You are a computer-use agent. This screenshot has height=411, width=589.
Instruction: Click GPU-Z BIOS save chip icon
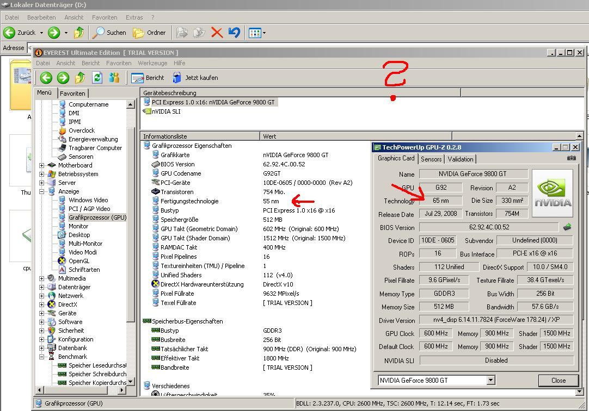(x=567, y=227)
